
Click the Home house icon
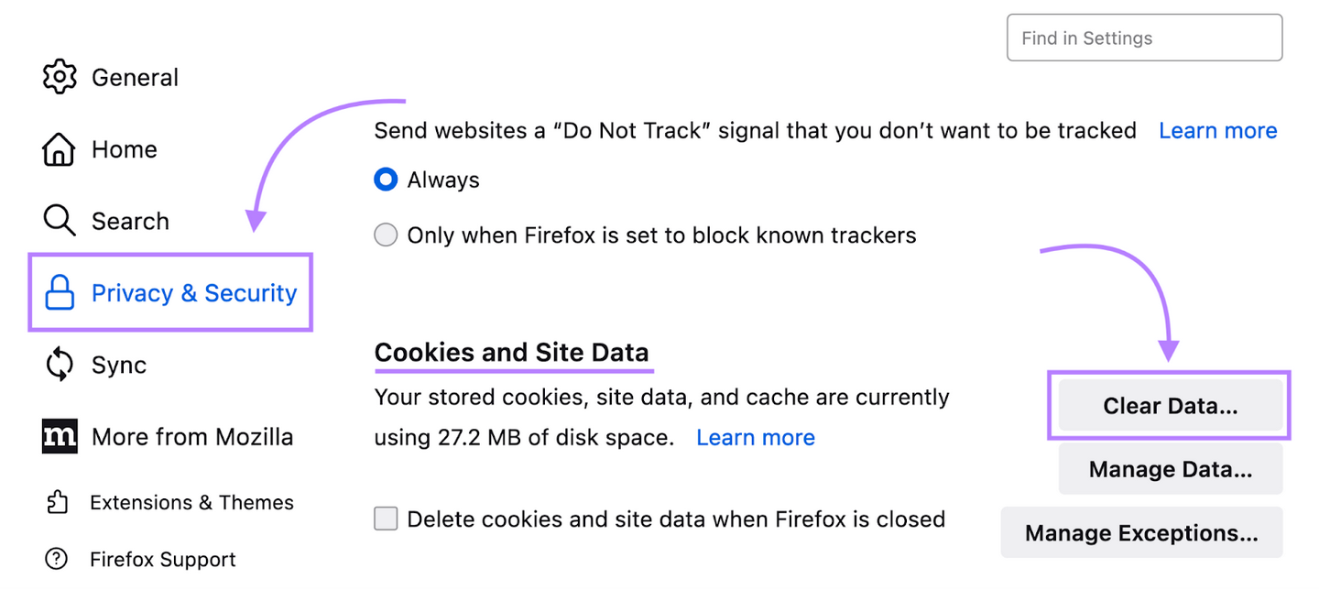(60, 149)
